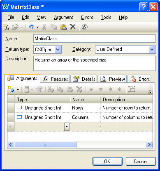The image size is (160, 171).
Task: Click the Cancel button
Action: tap(141, 162)
